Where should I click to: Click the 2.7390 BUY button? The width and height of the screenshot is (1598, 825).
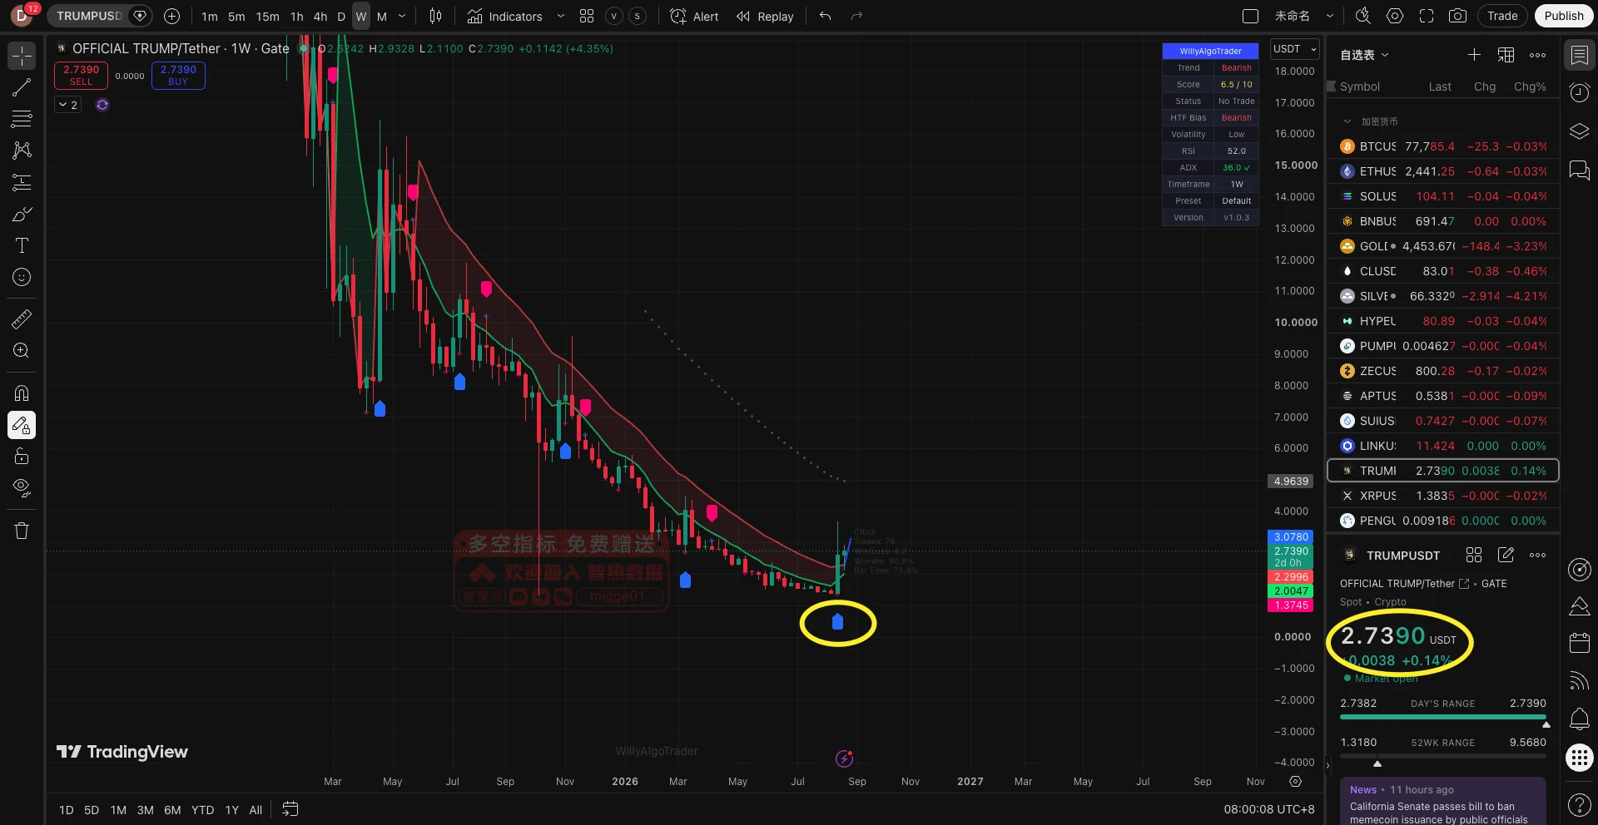(x=178, y=75)
